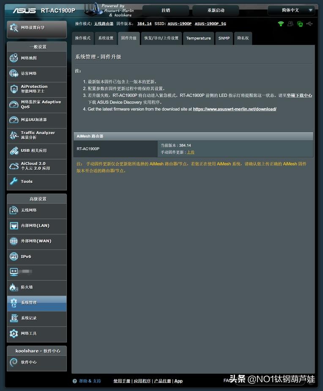Click the 无线路由器 operation mode link
This screenshot has width=323, height=391.
(x=104, y=24)
